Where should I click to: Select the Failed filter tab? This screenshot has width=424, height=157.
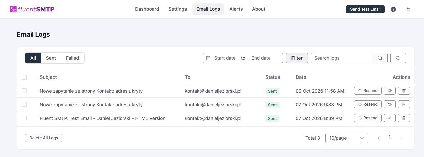tap(72, 58)
